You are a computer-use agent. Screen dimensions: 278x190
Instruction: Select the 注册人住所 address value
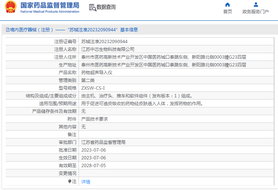click(164, 57)
